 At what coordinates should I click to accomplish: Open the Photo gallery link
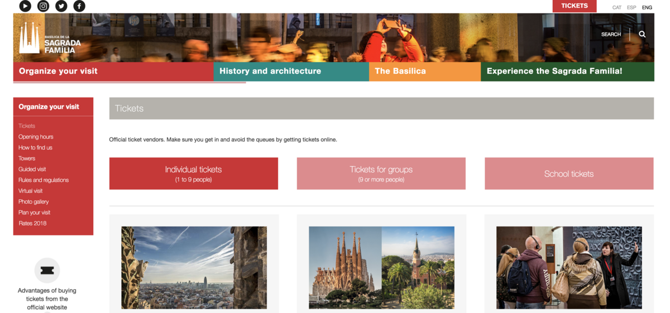tap(33, 202)
